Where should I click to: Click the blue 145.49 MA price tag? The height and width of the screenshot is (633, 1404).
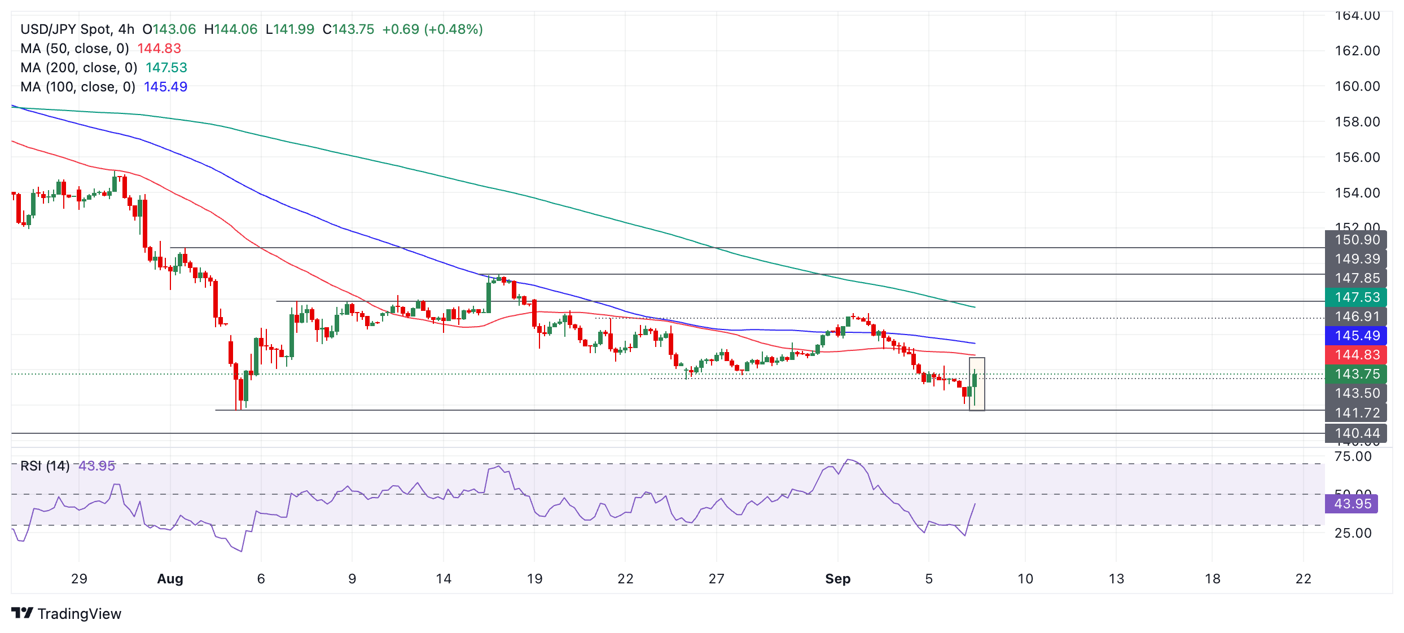click(1355, 336)
